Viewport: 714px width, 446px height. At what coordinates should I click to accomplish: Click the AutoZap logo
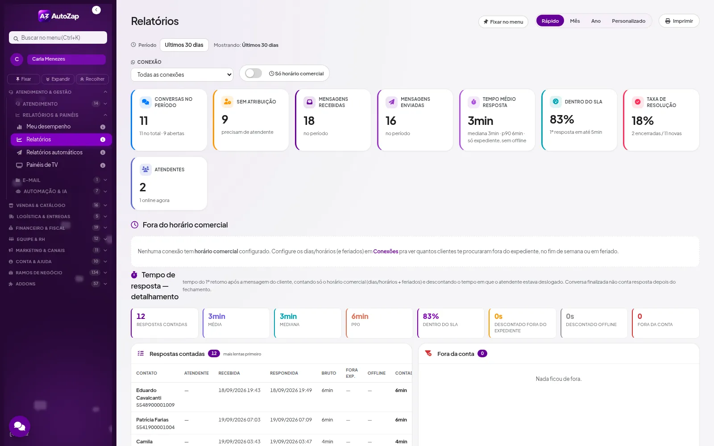[x=58, y=16]
